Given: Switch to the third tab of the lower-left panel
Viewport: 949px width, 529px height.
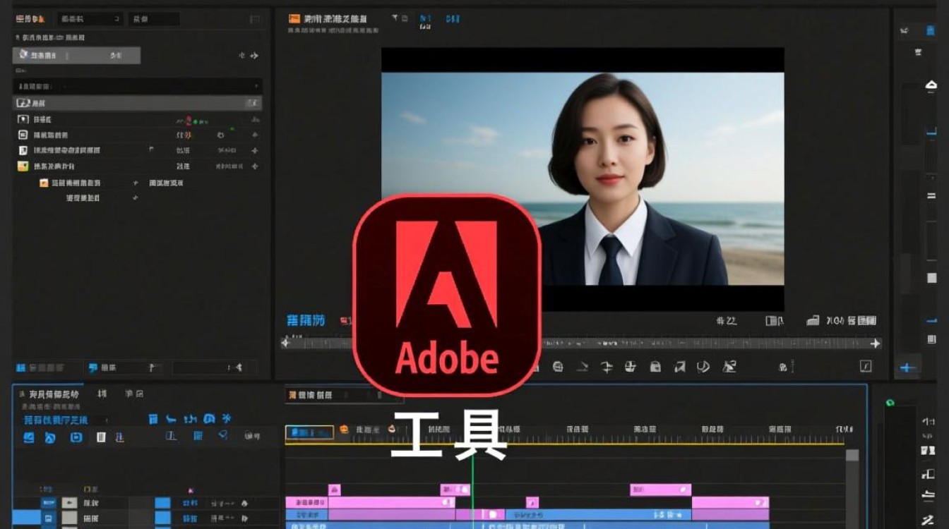Looking at the screenshot, I should (133, 394).
